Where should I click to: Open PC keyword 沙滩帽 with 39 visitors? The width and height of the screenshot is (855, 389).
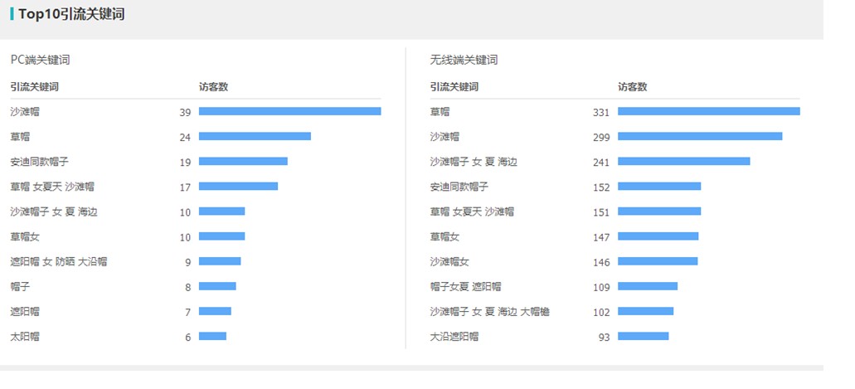pyautogui.click(x=25, y=112)
